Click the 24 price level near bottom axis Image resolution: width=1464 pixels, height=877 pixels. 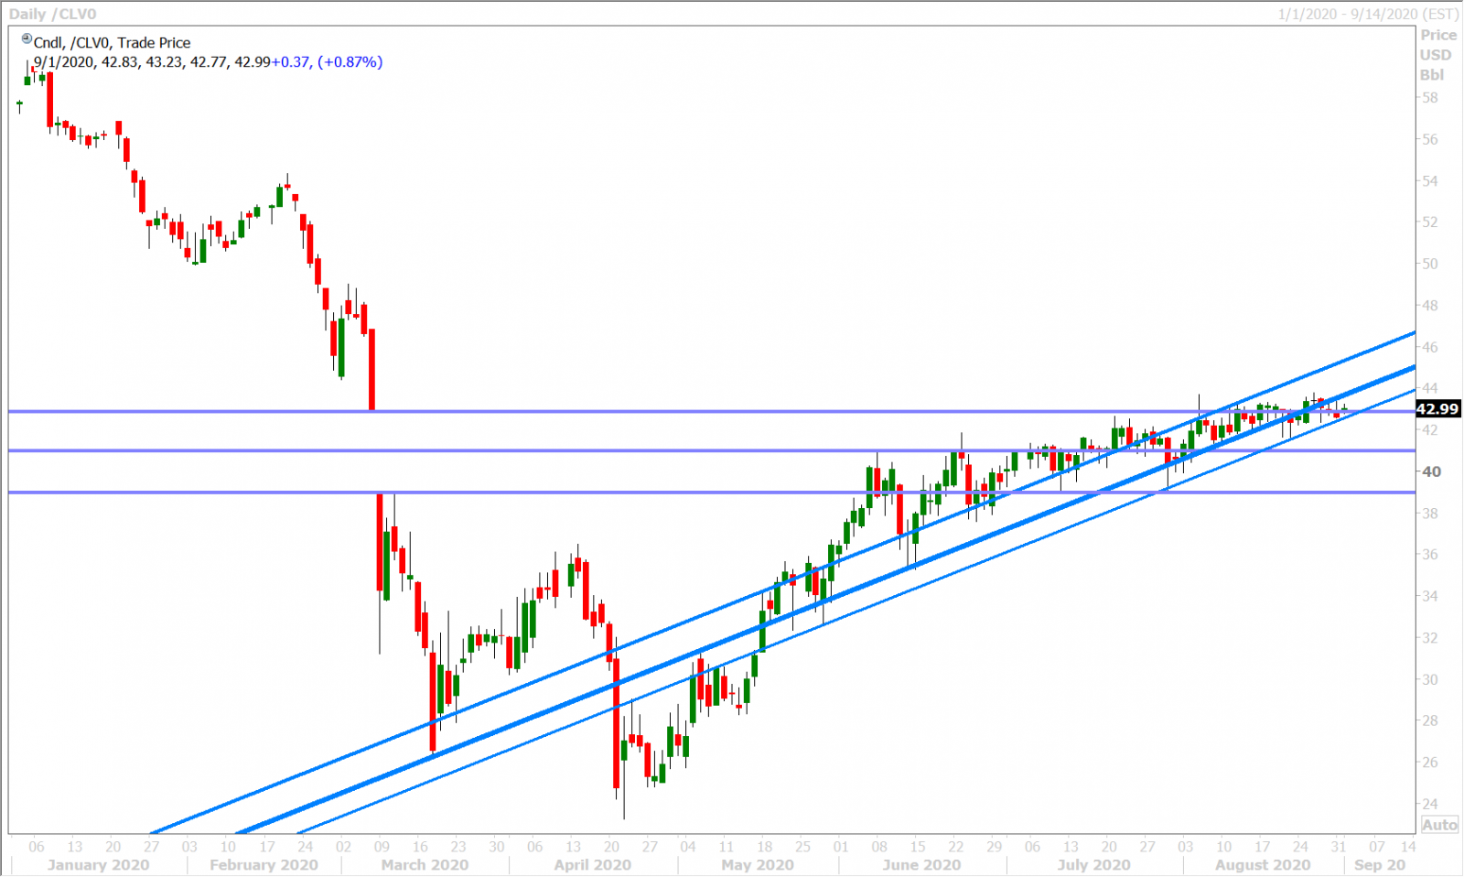[1430, 804]
